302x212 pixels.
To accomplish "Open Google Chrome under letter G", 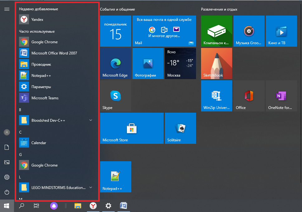I will [x=56, y=165].
